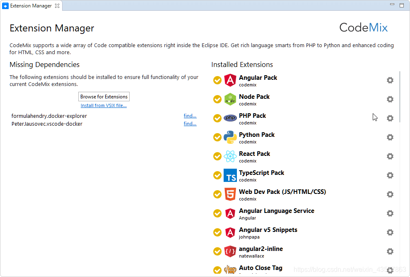Click the Angular Pack logo icon
410x277 pixels.
[x=230, y=80]
